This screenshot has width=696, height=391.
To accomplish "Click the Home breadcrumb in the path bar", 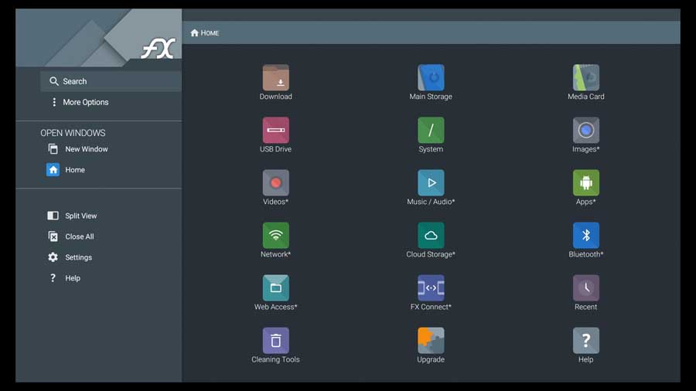I will (205, 32).
